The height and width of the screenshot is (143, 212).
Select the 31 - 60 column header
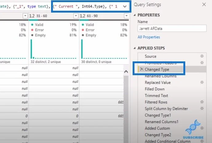[54, 16]
